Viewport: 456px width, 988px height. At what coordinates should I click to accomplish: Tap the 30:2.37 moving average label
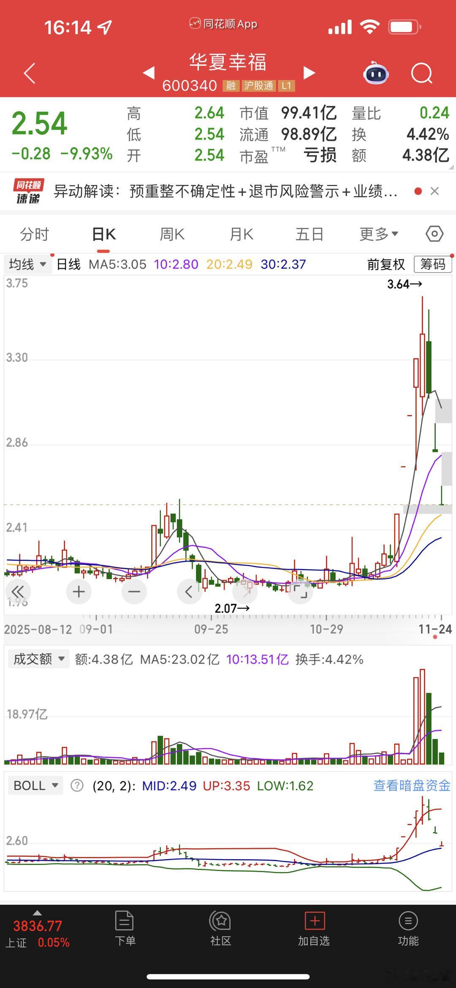pyautogui.click(x=283, y=264)
